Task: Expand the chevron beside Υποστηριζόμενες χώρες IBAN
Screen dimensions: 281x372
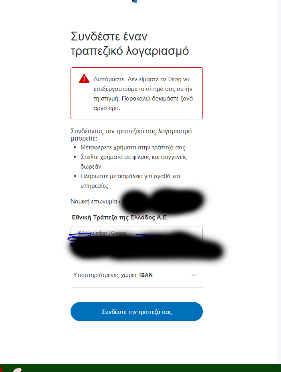Action: click(x=194, y=275)
